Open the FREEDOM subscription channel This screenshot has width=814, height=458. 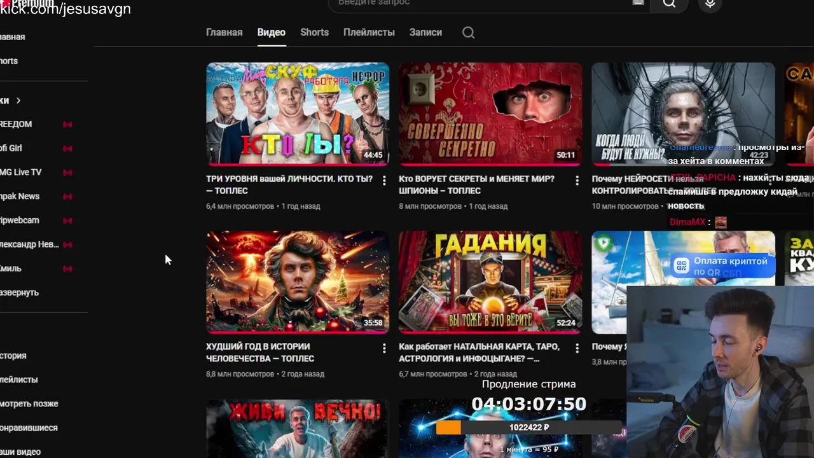tap(16, 124)
